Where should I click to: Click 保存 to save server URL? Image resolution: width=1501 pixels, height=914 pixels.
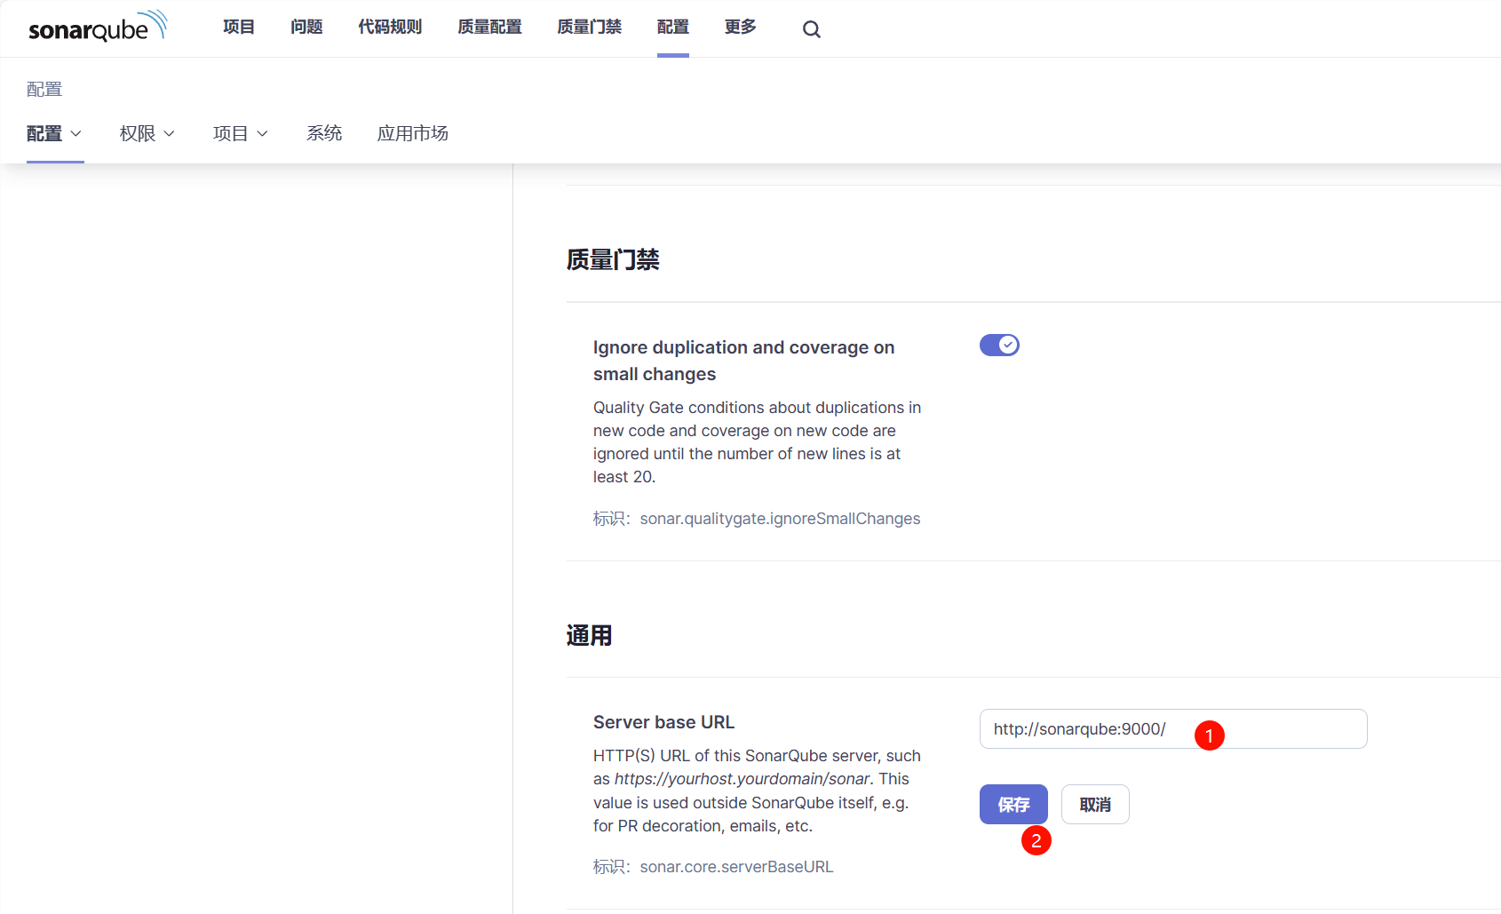click(x=1013, y=805)
